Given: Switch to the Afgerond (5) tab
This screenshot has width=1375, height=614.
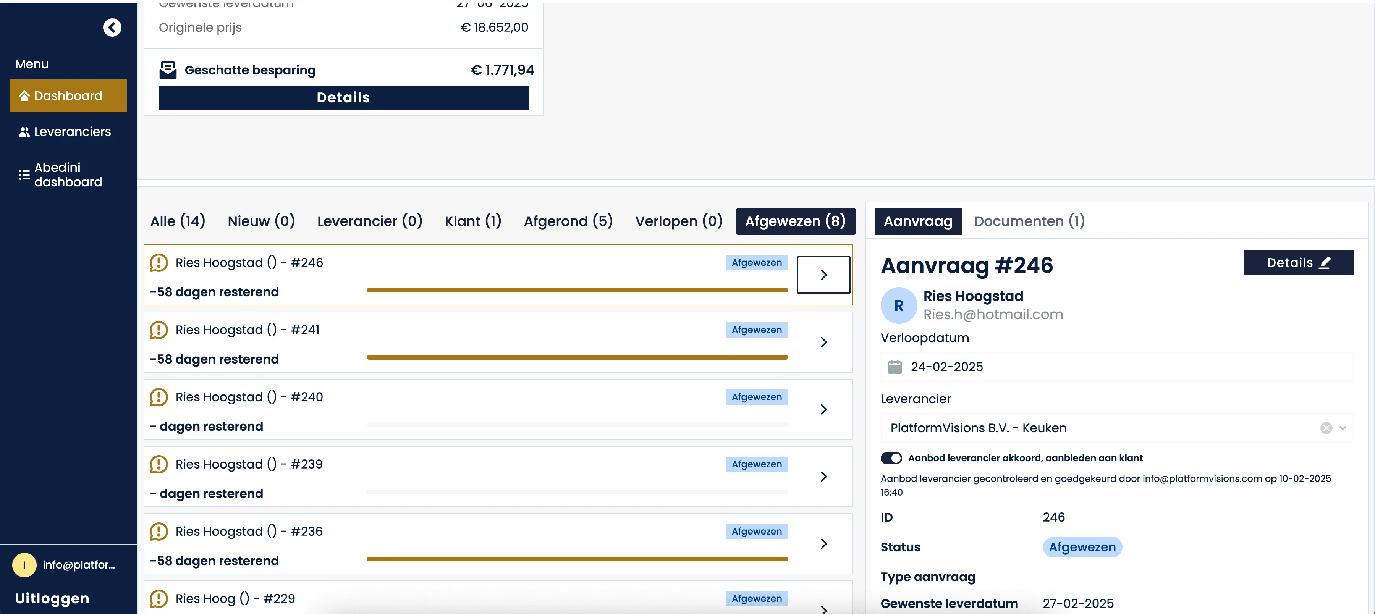Looking at the screenshot, I should [x=568, y=221].
